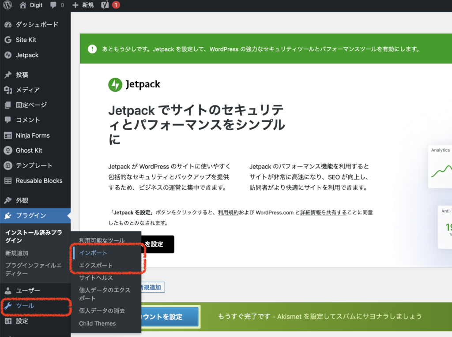
Task: Click the blue アカウントを設定 Akismet button
Action: pos(170,317)
